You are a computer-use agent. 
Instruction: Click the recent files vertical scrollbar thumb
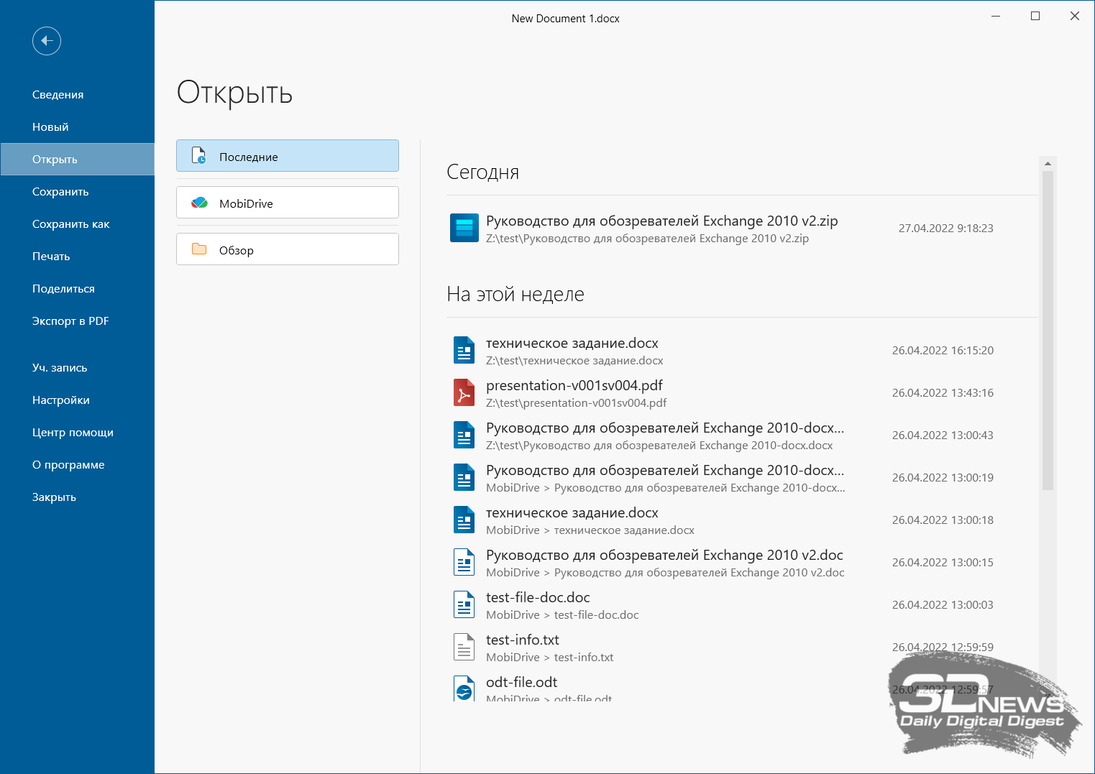coord(1048,331)
